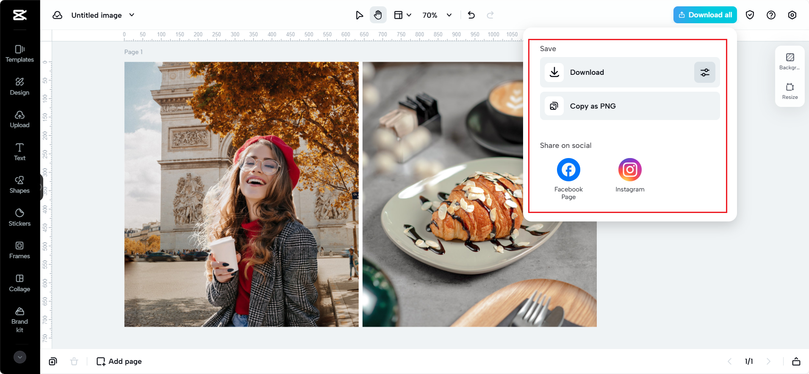Share to Facebook Page

click(x=568, y=170)
